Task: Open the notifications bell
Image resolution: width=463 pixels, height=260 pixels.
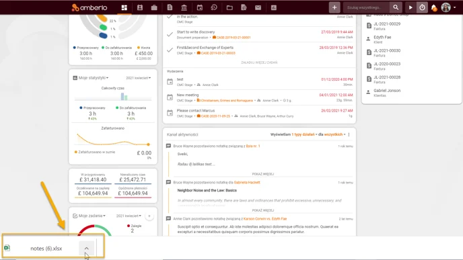Action: pyautogui.click(x=434, y=8)
